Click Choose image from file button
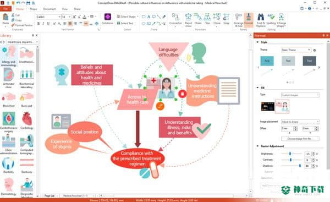330x202 pixels. [300, 139]
